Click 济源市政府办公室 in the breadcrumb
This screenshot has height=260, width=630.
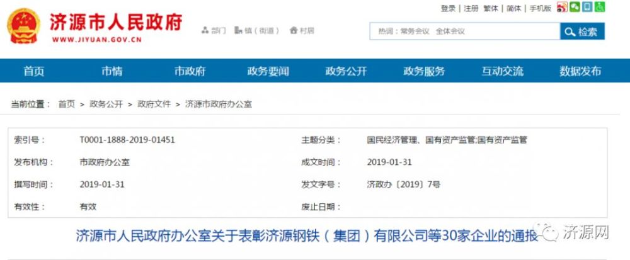click(x=219, y=105)
